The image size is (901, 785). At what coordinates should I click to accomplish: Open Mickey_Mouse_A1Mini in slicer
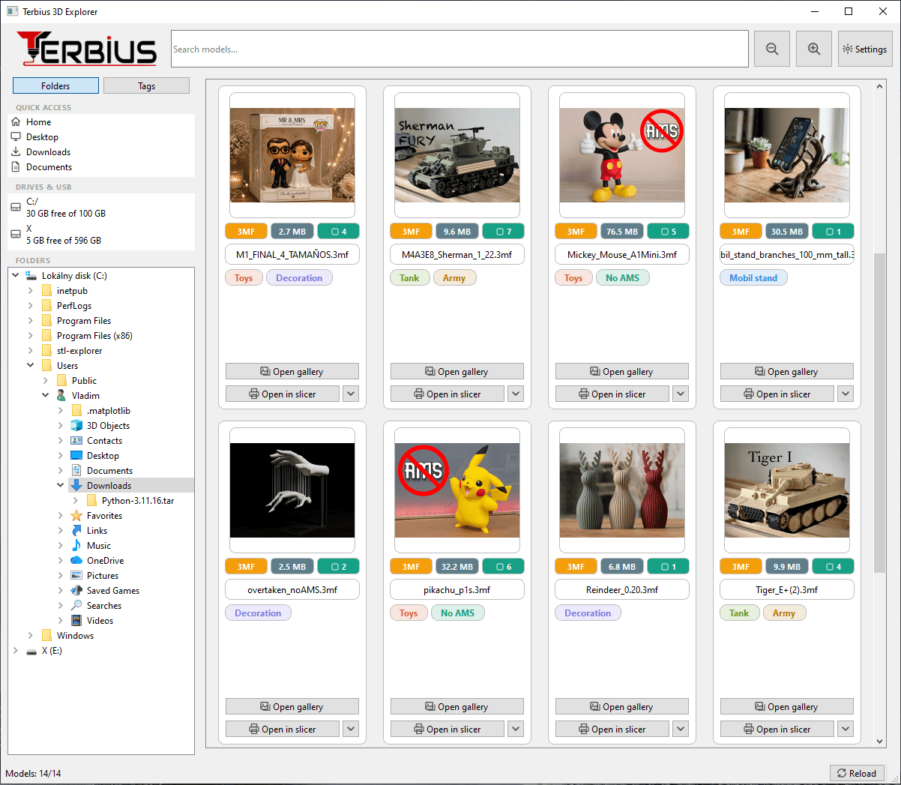[x=612, y=394]
